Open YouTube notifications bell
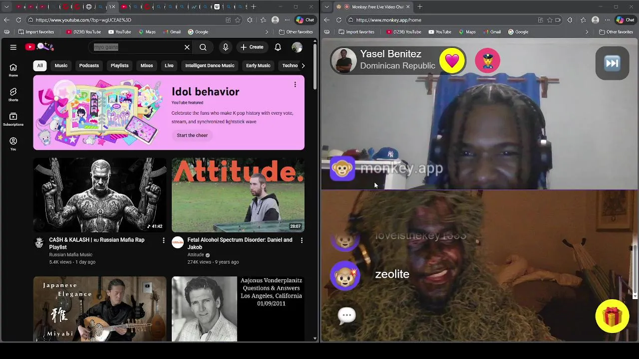This screenshot has width=639, height=359. (278, 47)
